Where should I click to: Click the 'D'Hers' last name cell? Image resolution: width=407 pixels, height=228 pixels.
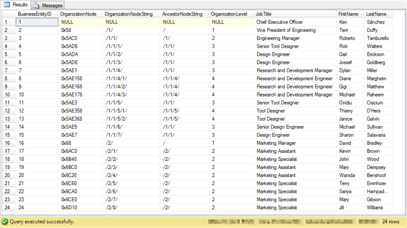click(378, 111)
